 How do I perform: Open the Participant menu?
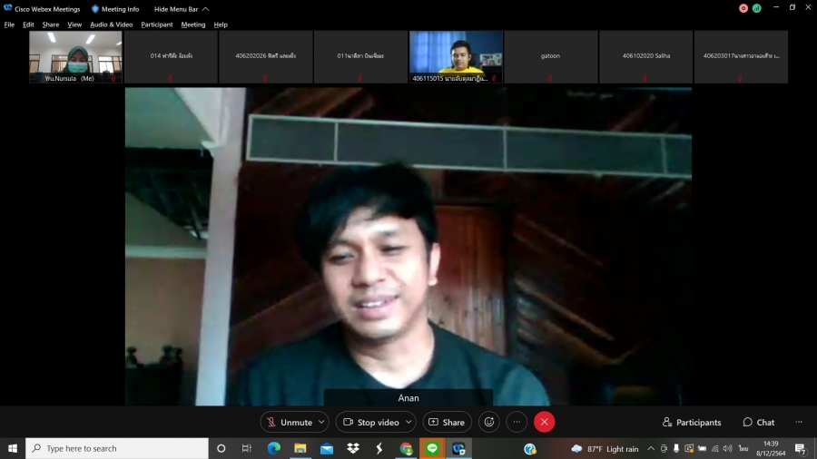point(157,24)
